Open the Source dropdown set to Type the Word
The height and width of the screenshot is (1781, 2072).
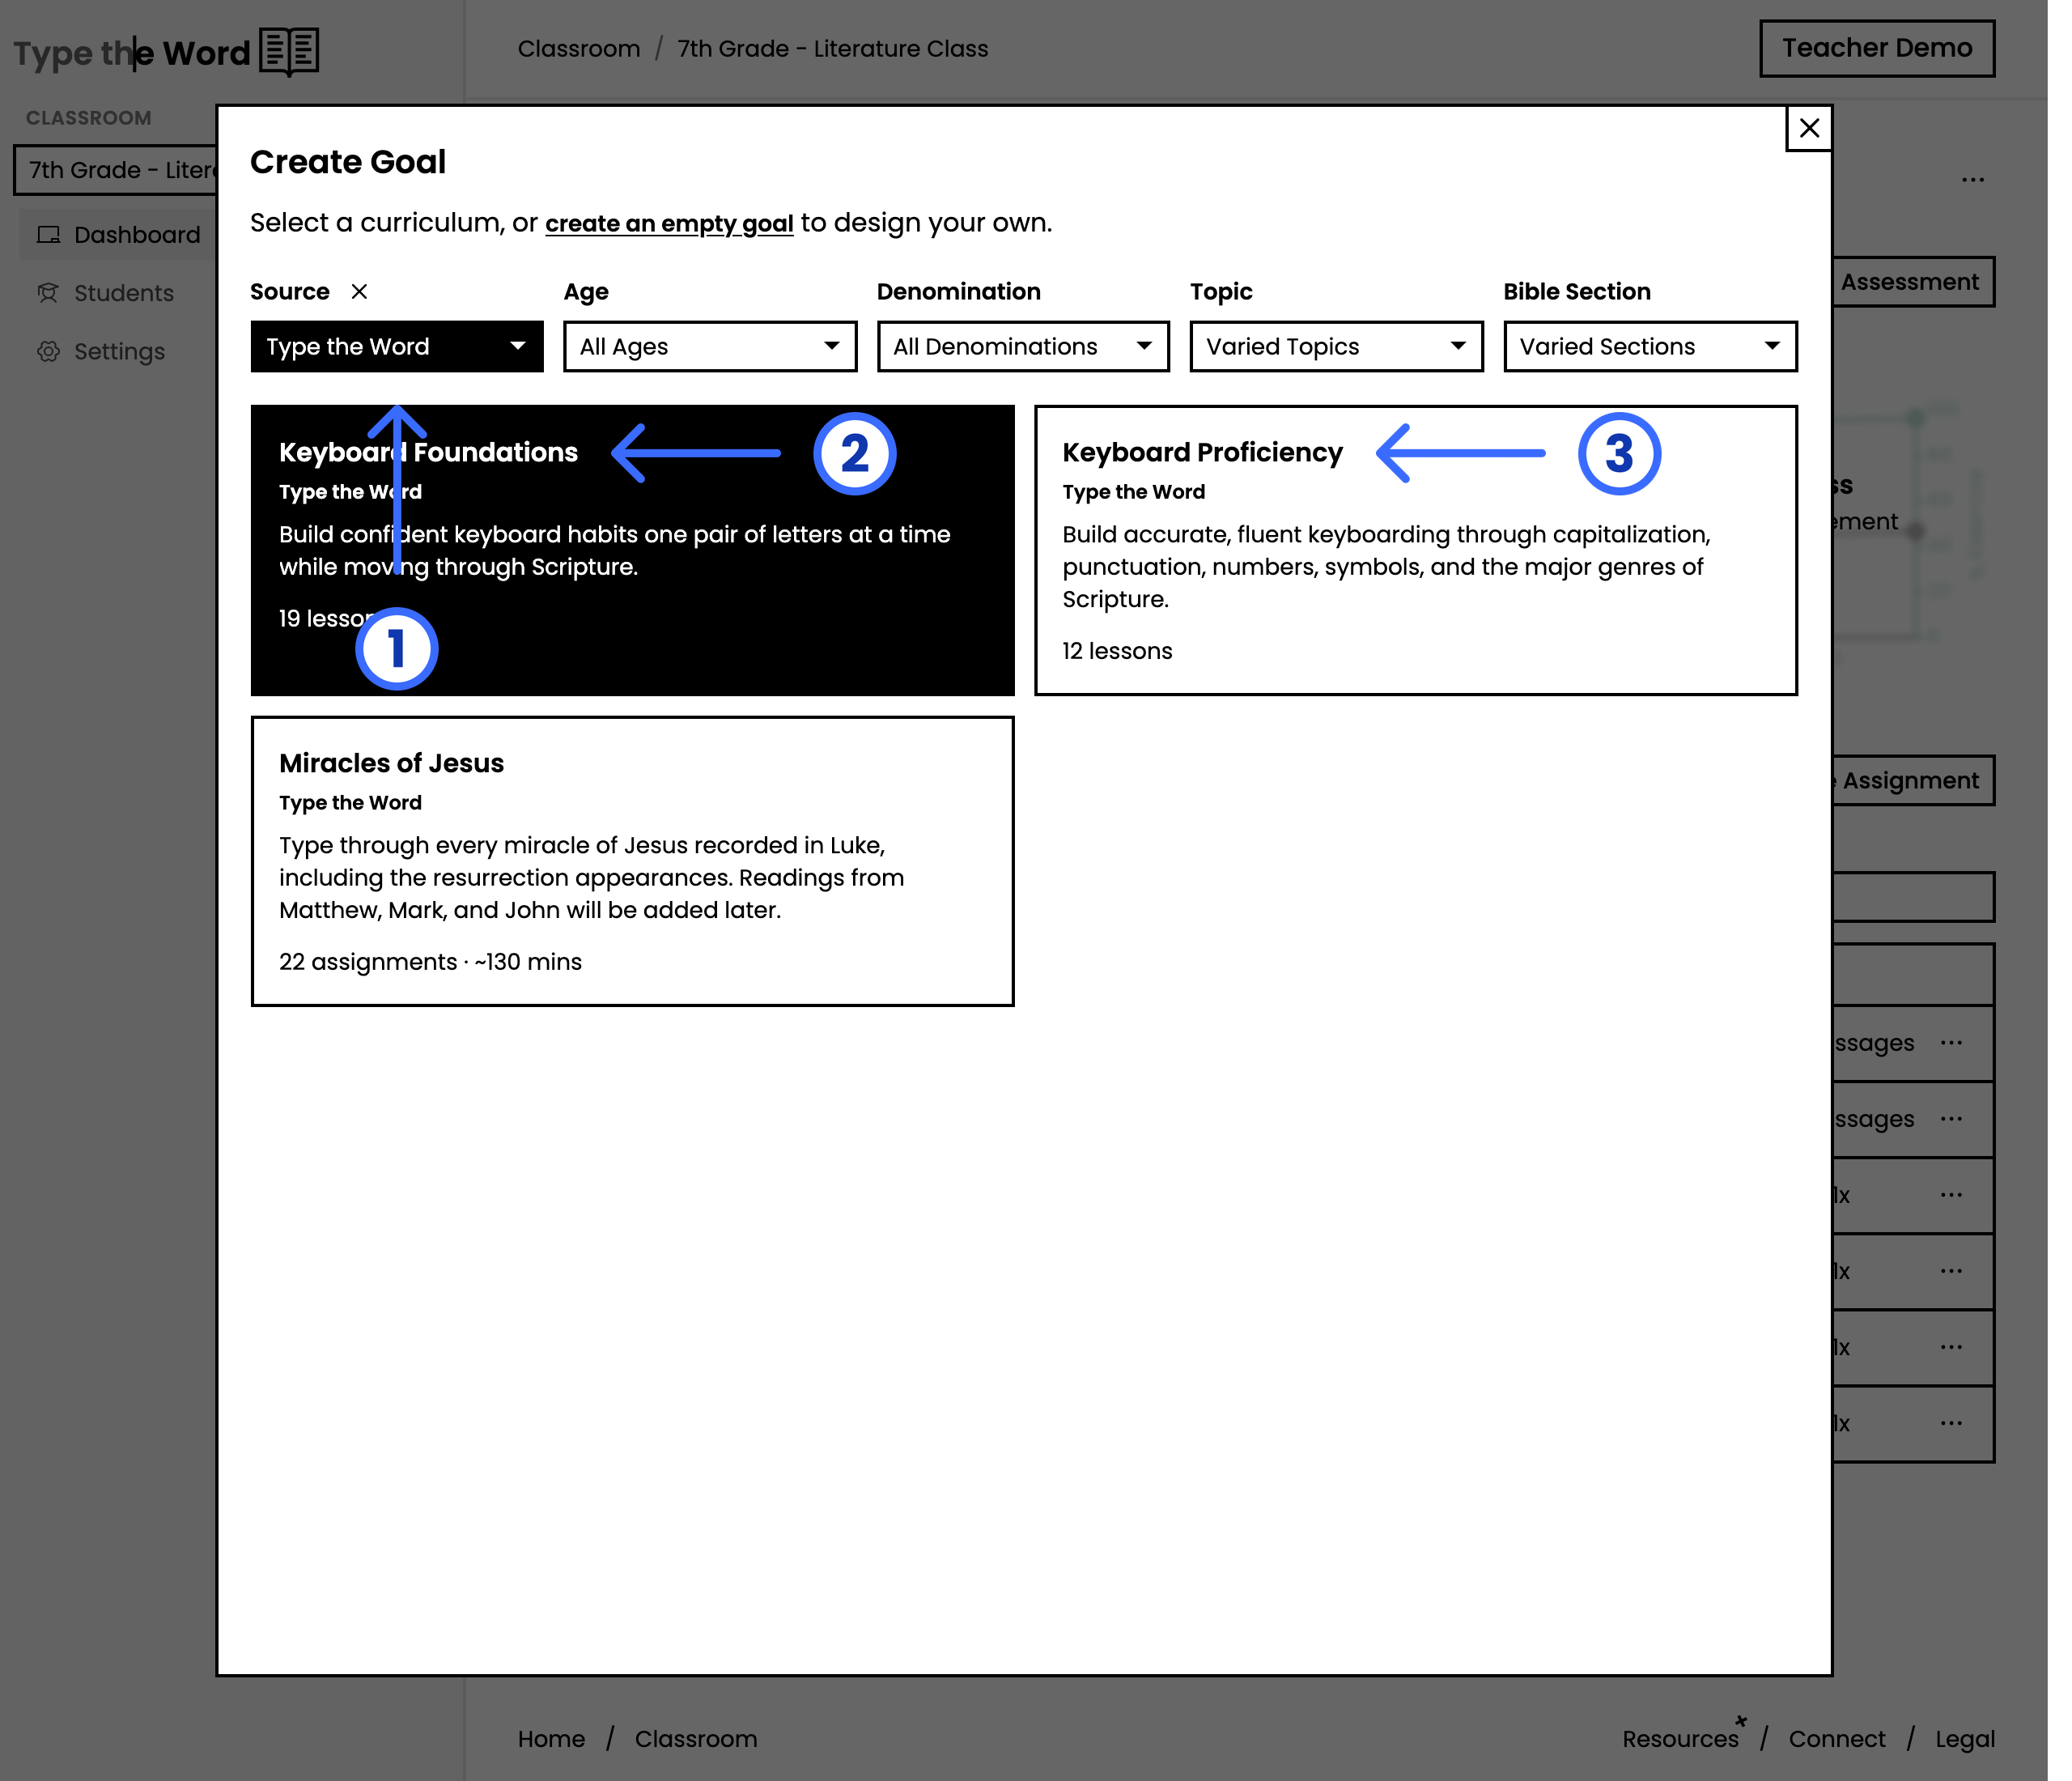click(397, 346)
